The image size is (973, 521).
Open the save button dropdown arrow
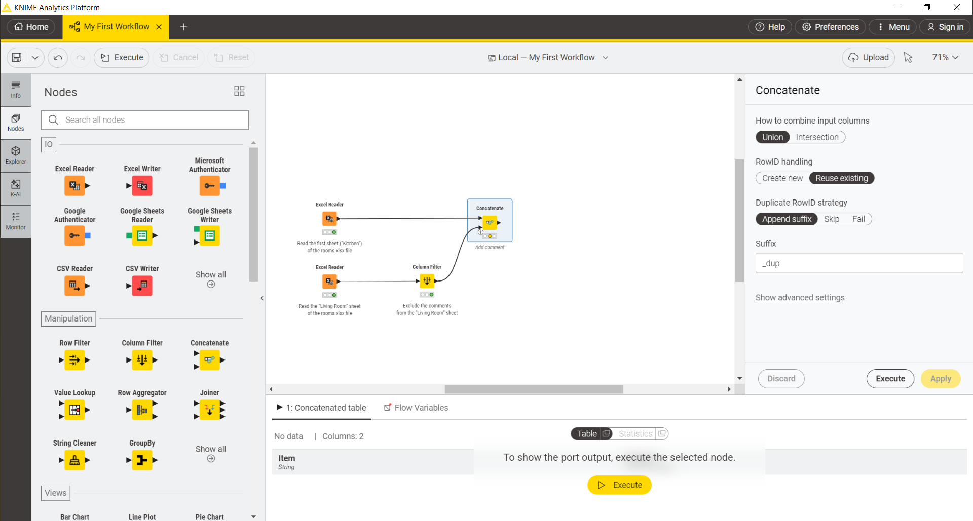pos(35,57)
